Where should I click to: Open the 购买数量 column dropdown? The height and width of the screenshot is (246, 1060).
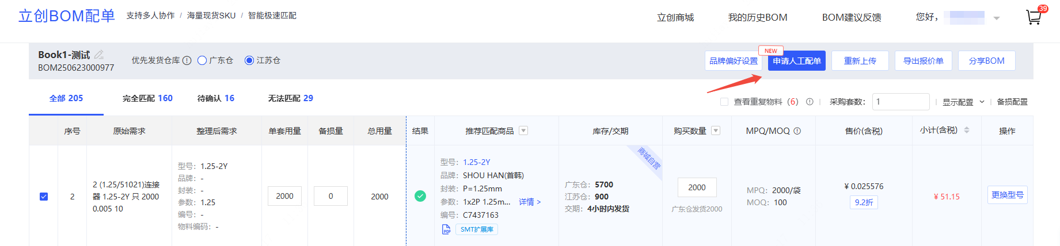[716, 130]
